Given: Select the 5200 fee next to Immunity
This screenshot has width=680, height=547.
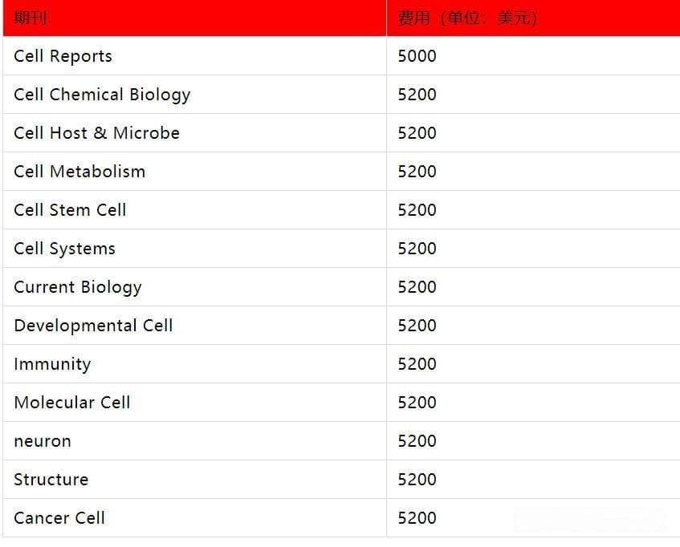Looking at the screenshot, I should click(417, 364).
